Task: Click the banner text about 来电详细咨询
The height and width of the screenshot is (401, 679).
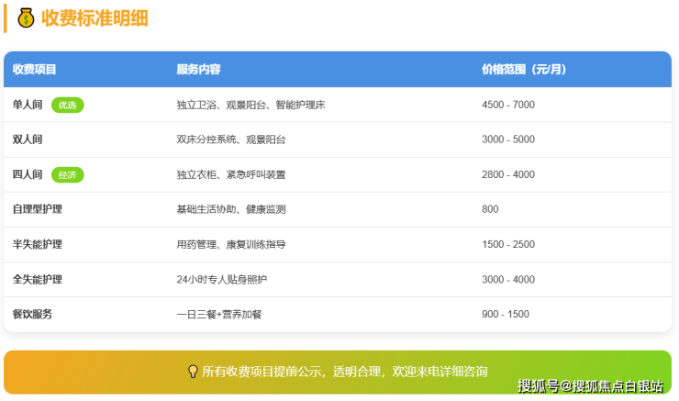Action: [344, 372]
